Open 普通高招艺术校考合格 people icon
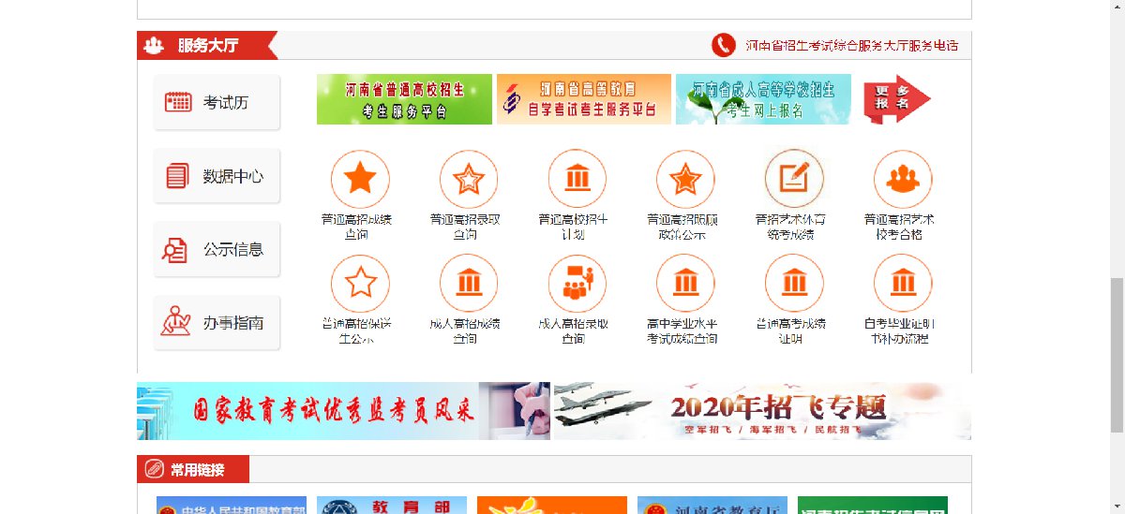Viewport: 1125px width, 514px height. pos(903,178)
